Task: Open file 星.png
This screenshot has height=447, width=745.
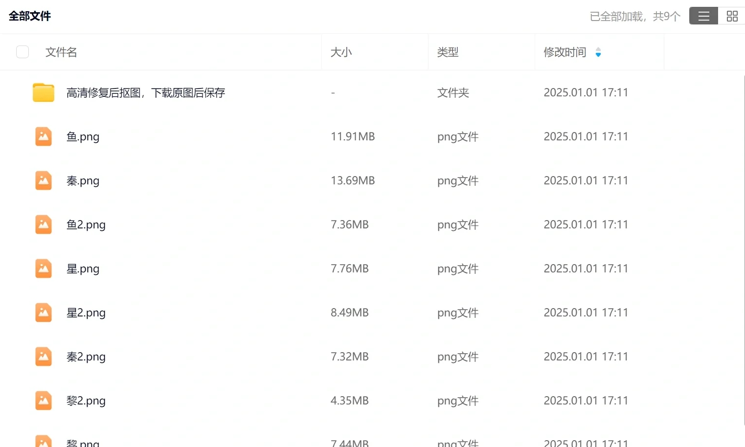Action: (83, 268)
